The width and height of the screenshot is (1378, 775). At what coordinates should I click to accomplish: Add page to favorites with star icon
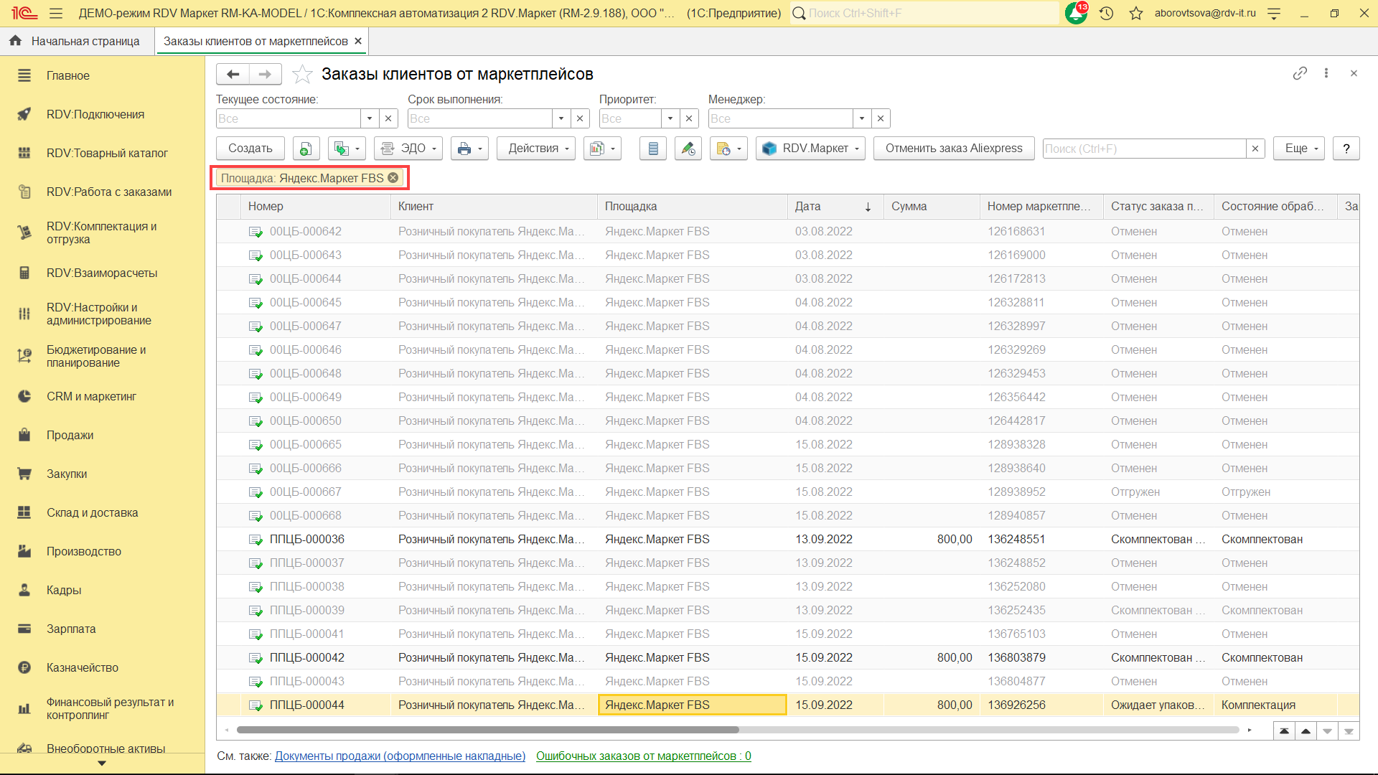click(x=302, y=74)
